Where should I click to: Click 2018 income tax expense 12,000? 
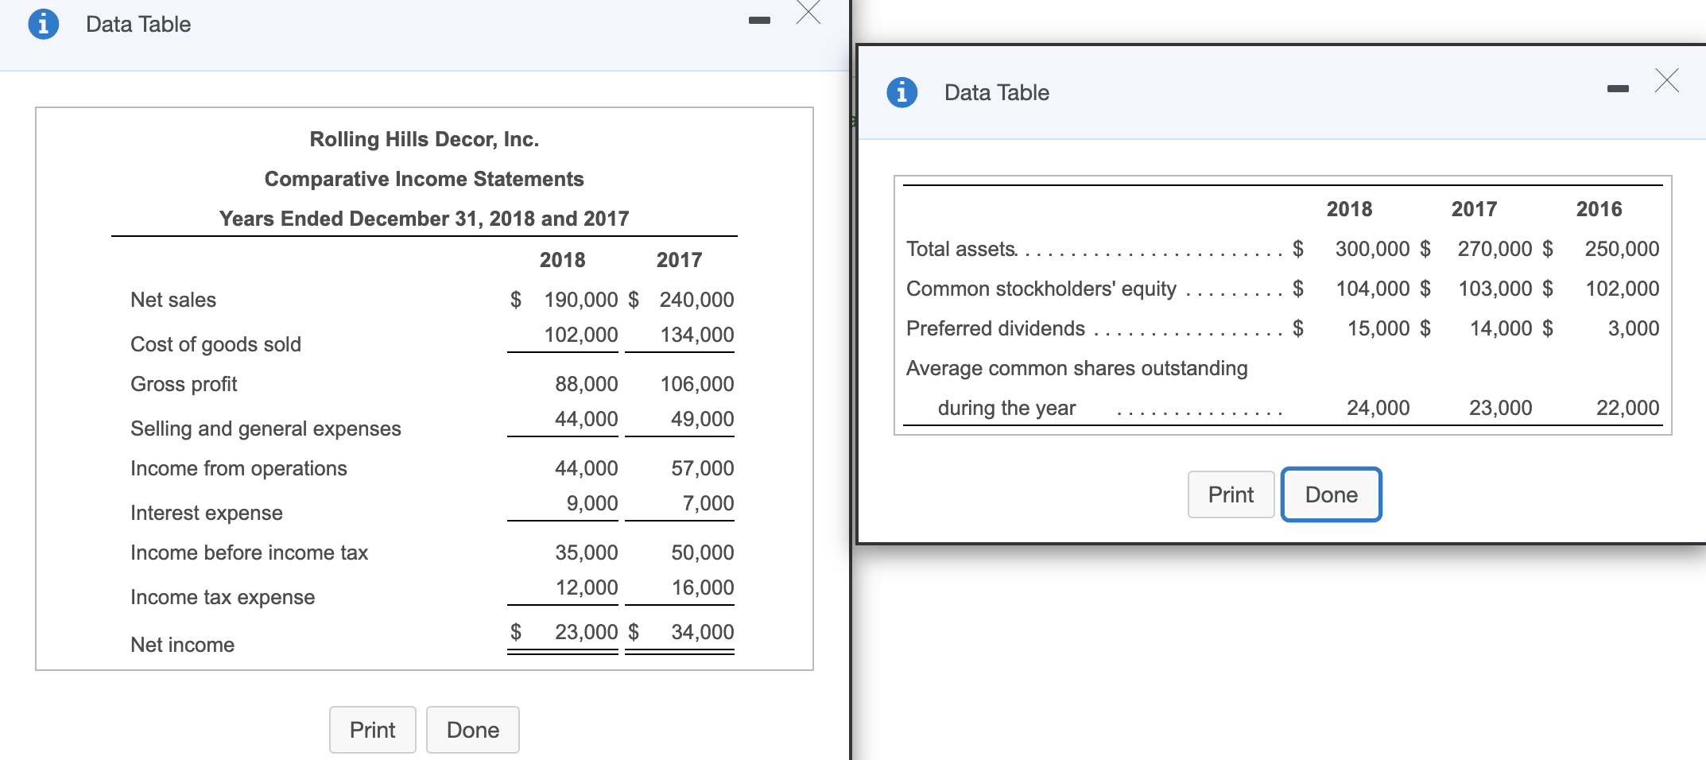586,587
